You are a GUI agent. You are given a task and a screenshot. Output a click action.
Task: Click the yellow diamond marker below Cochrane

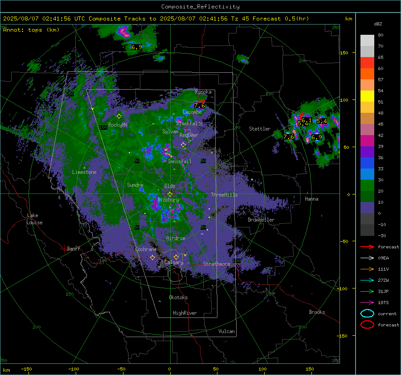click(x=153, y=257)
